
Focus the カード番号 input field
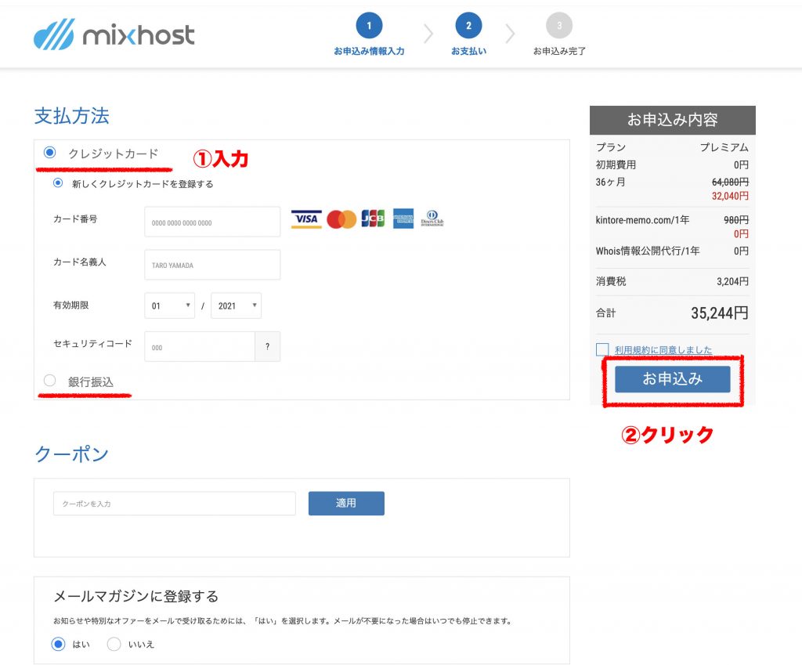(x=212, y=222)
